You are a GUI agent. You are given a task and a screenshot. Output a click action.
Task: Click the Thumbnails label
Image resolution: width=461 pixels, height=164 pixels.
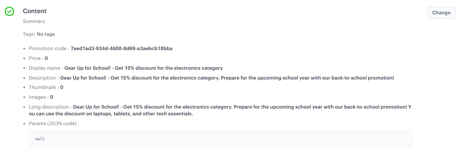pos(43,87)
